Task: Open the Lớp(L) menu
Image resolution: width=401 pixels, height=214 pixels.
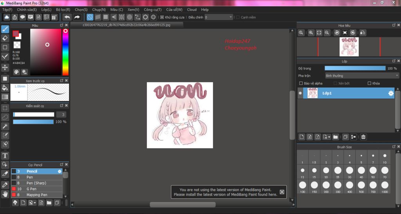Action: pyautogui.click(x=46, y=9)
